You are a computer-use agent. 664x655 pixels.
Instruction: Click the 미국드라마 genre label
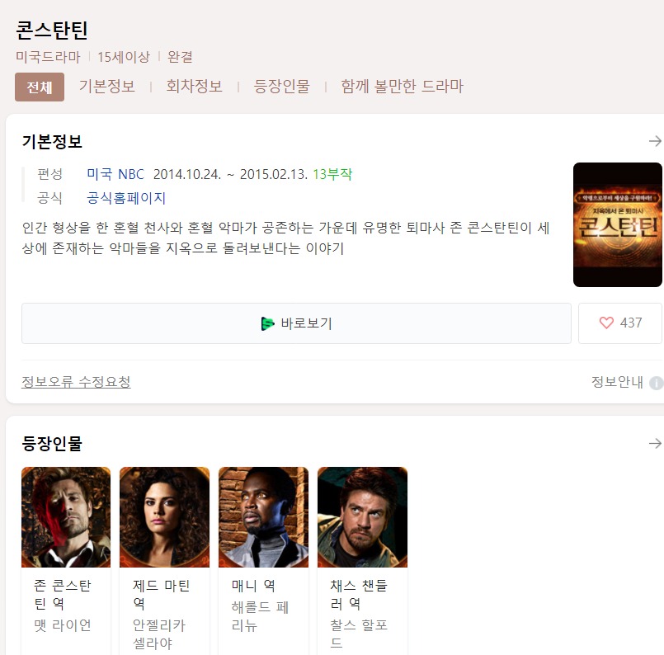(x=48, y=57)
